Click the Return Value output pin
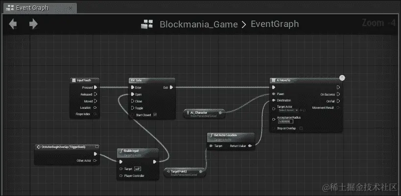The width and height of the screenshot is (401, 196). click(250, 146)
